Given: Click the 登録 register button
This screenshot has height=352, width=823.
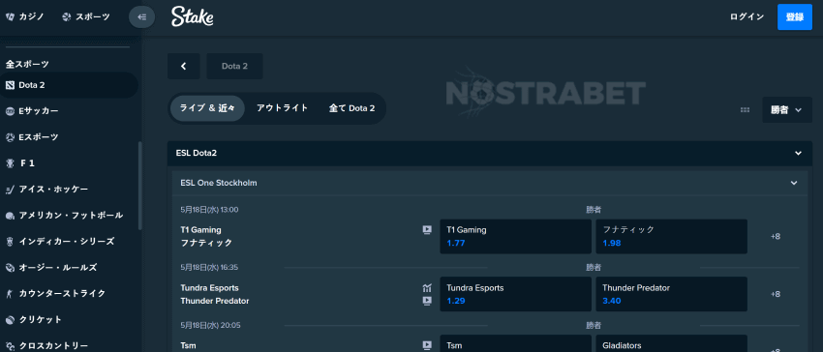Looking at the screenshot, I should (x=795, y=16).
